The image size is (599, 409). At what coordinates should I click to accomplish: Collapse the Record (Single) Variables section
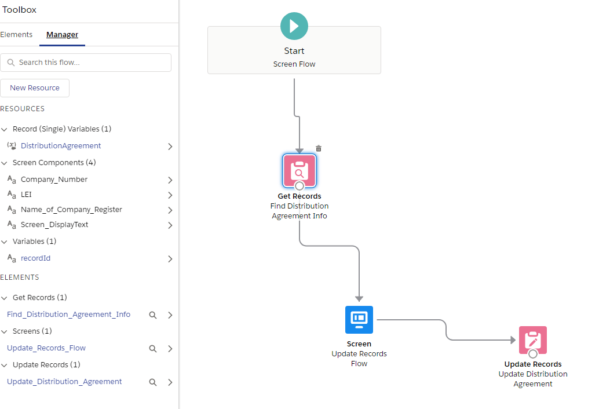5,129
